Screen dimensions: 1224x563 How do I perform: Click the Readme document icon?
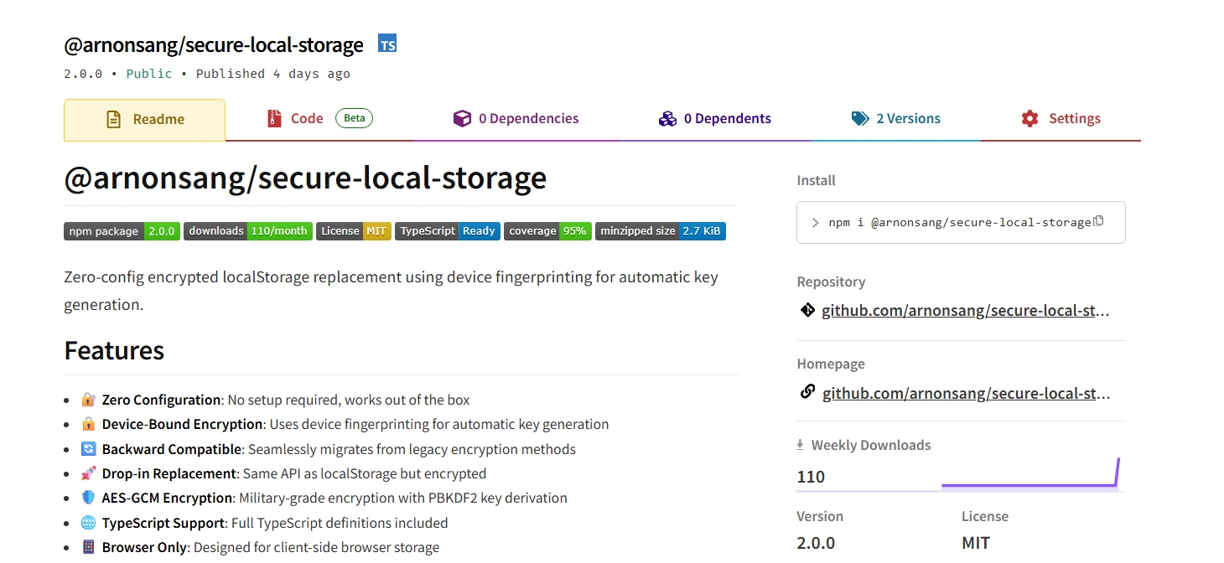point(114,119)
